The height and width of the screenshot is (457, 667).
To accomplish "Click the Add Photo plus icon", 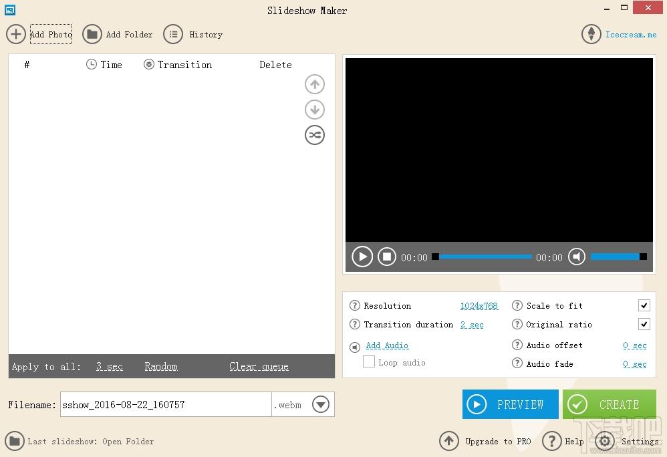I will tap(16, 34).
